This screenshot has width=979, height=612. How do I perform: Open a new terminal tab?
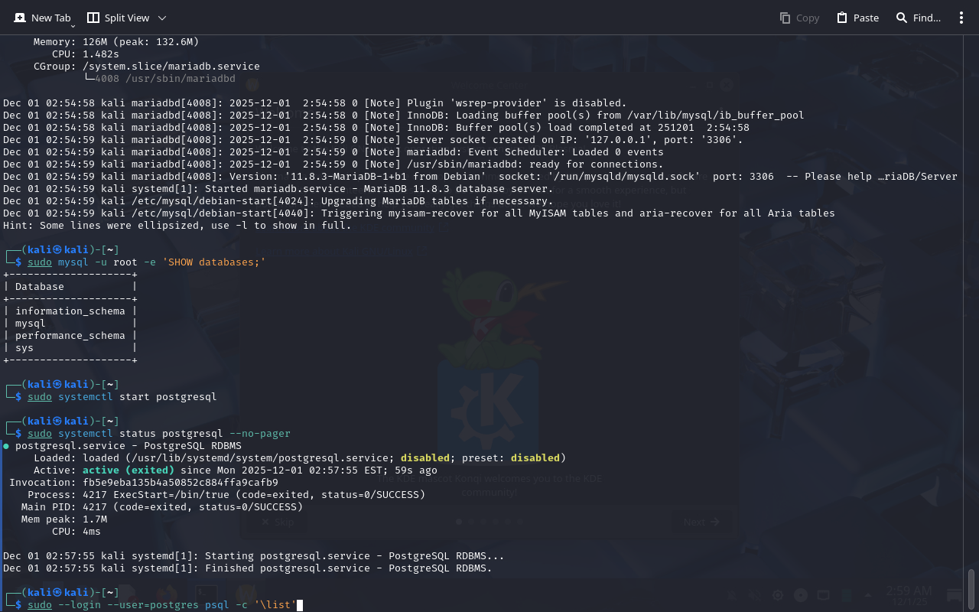(x=42, y=18)
